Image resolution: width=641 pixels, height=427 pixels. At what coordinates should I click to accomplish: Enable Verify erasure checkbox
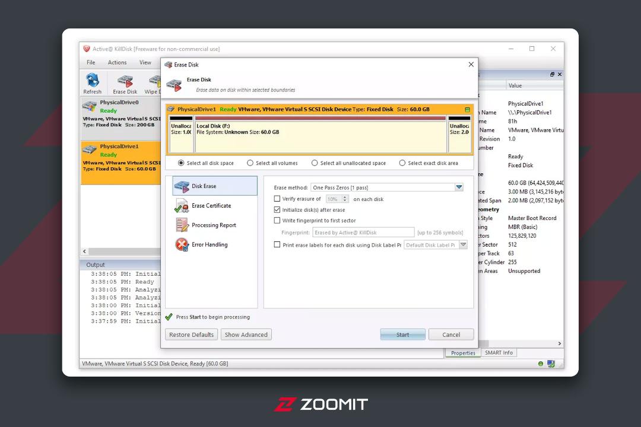tap(277, 199)
